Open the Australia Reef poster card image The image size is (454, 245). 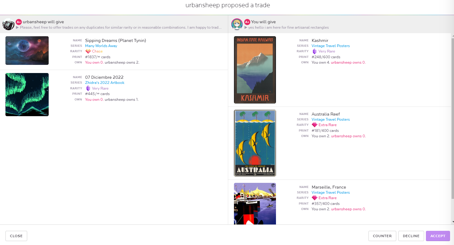(255, 143)
